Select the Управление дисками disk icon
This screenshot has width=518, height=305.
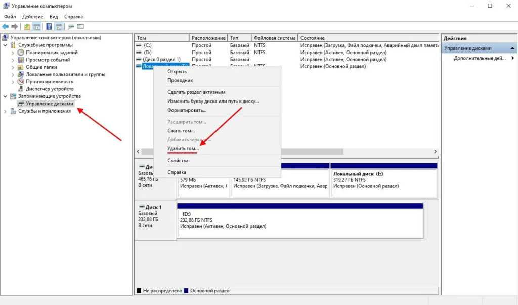click(x=21, y=104)
